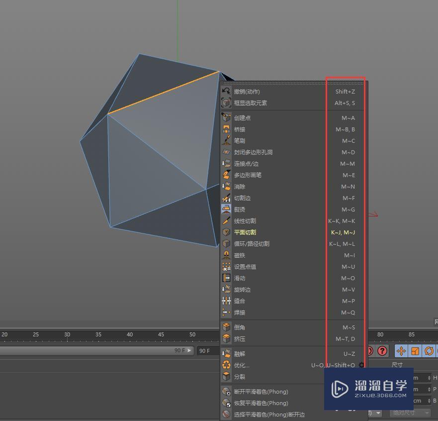Select the Scale tool icon
Viewport: 438px width, 421px height.
pos(417,351)
